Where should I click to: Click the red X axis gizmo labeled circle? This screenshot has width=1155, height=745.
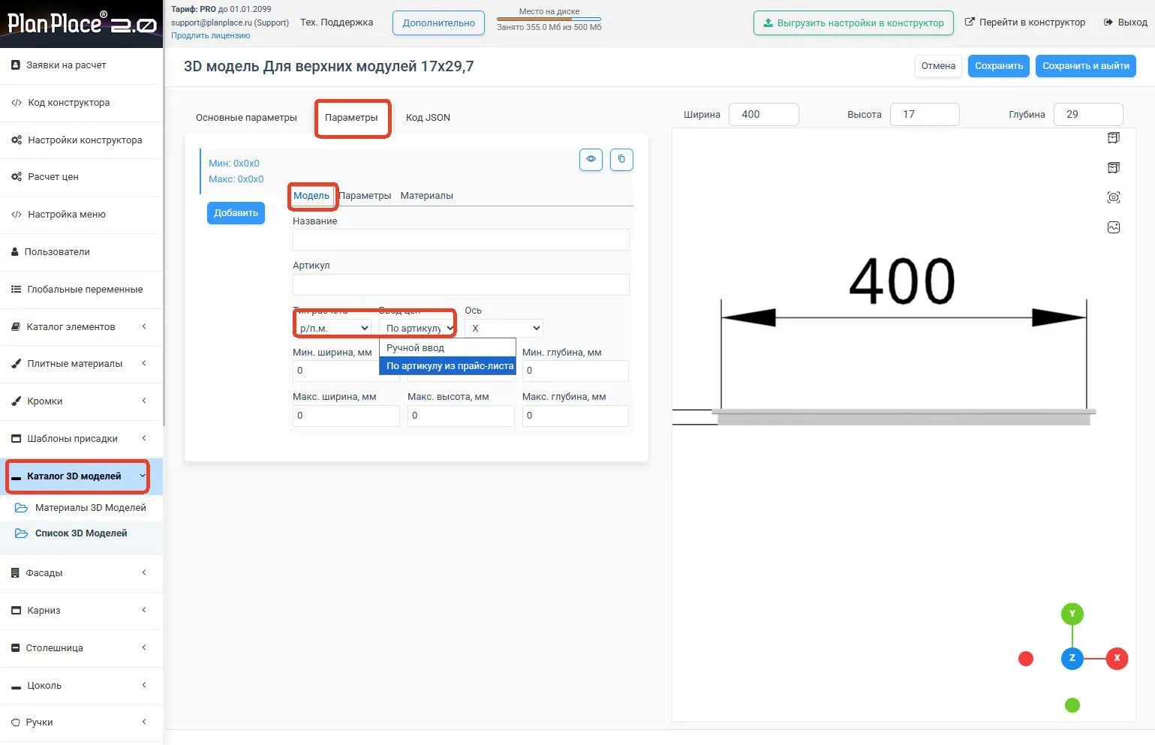click(1117, 658)
